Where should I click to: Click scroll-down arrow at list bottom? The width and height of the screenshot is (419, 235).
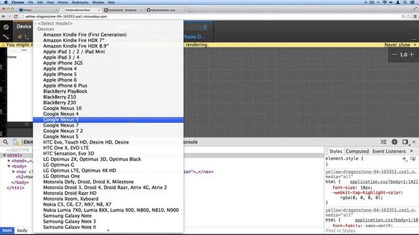point(108,230)
